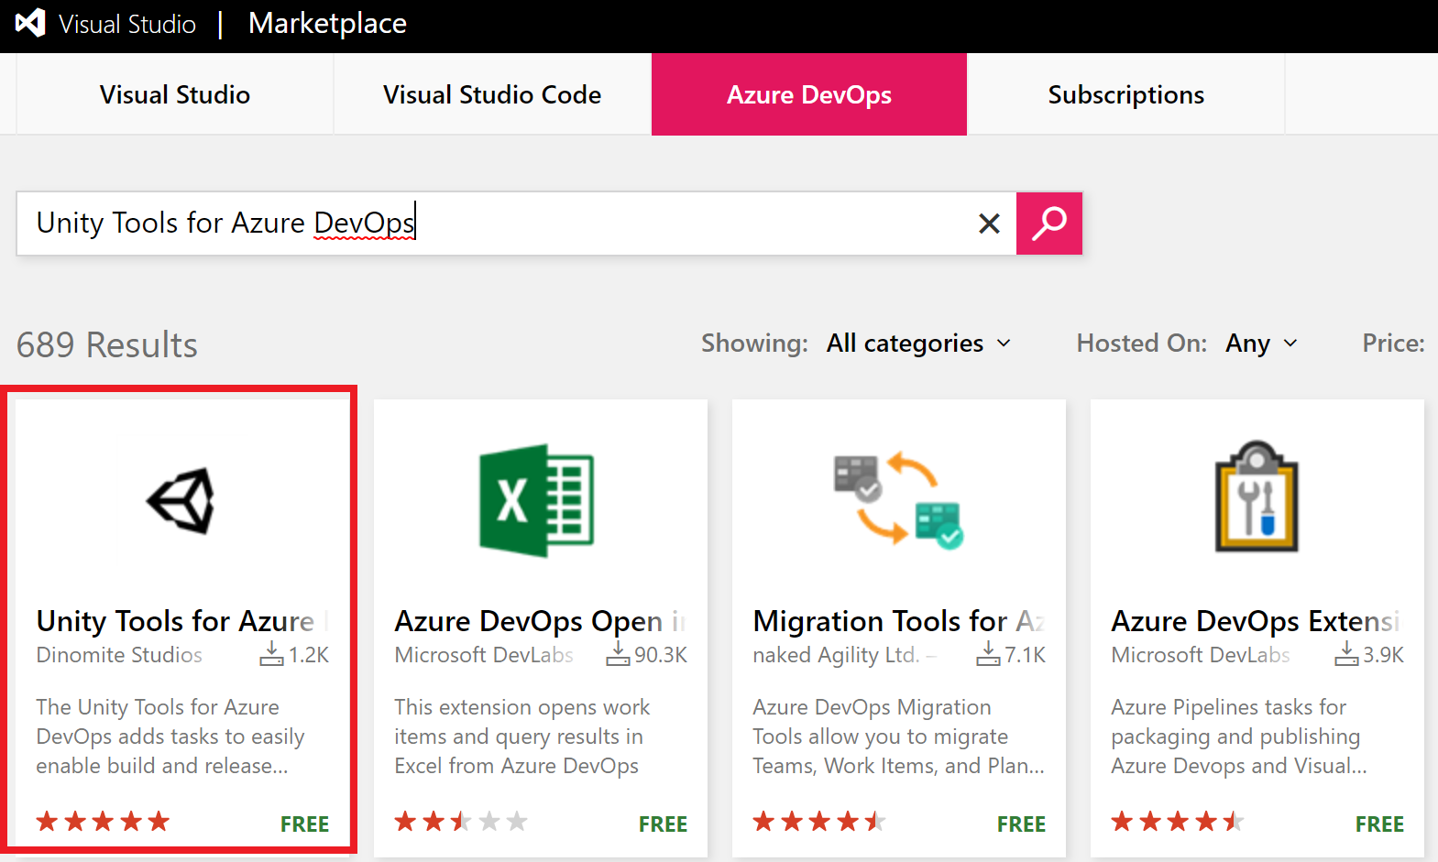
Task: Switch to the Visual Studio Code tab
Action: click(x=492, y=94)
